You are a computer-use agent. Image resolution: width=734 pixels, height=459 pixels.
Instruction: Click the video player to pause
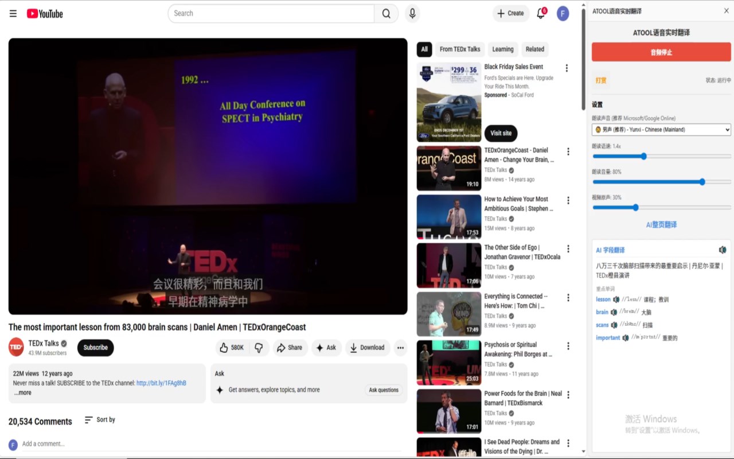pos(208,176)
